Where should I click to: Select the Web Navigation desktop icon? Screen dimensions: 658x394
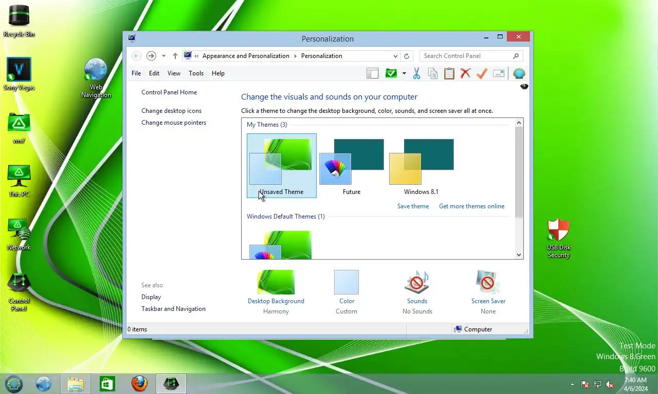96,78
